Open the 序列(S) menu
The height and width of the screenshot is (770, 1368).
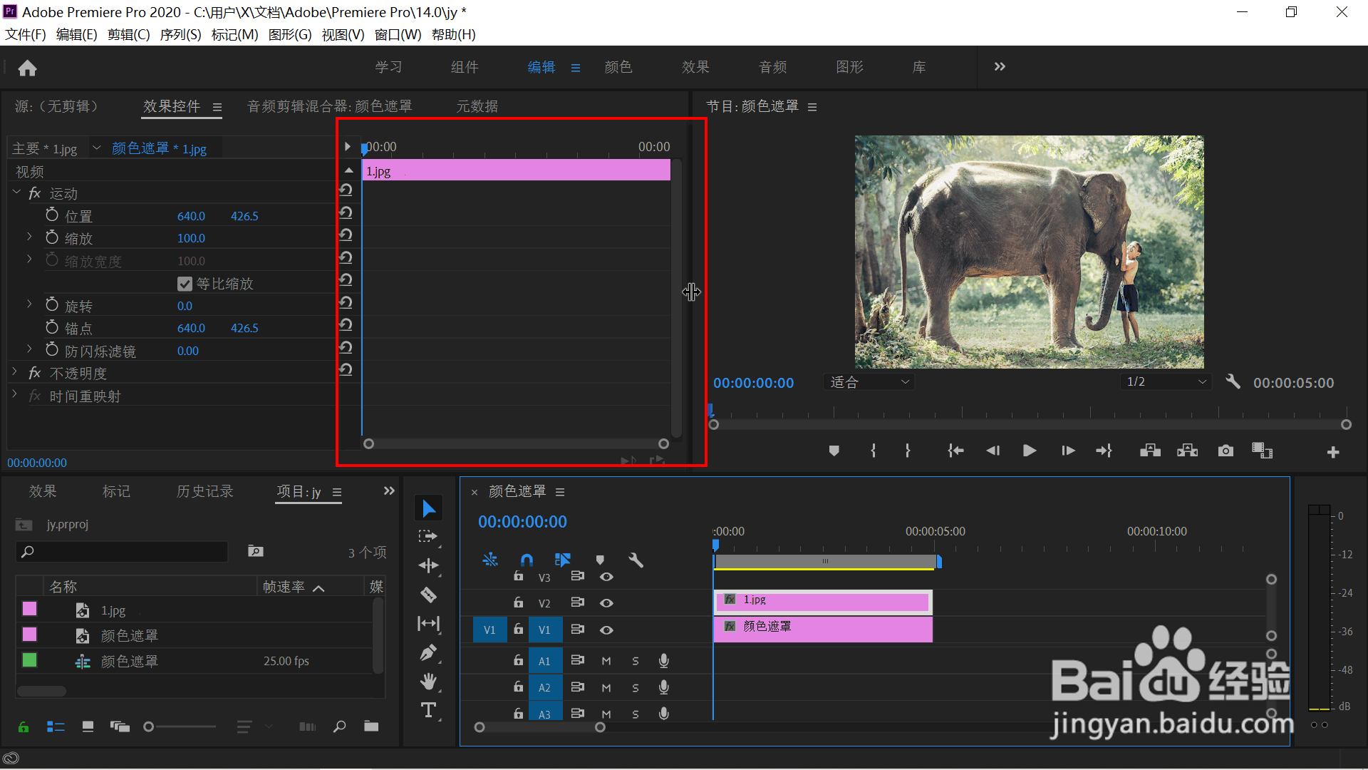pos(180,34)
